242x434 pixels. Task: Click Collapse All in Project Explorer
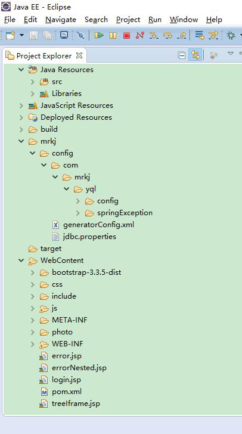tap(182, 55)
